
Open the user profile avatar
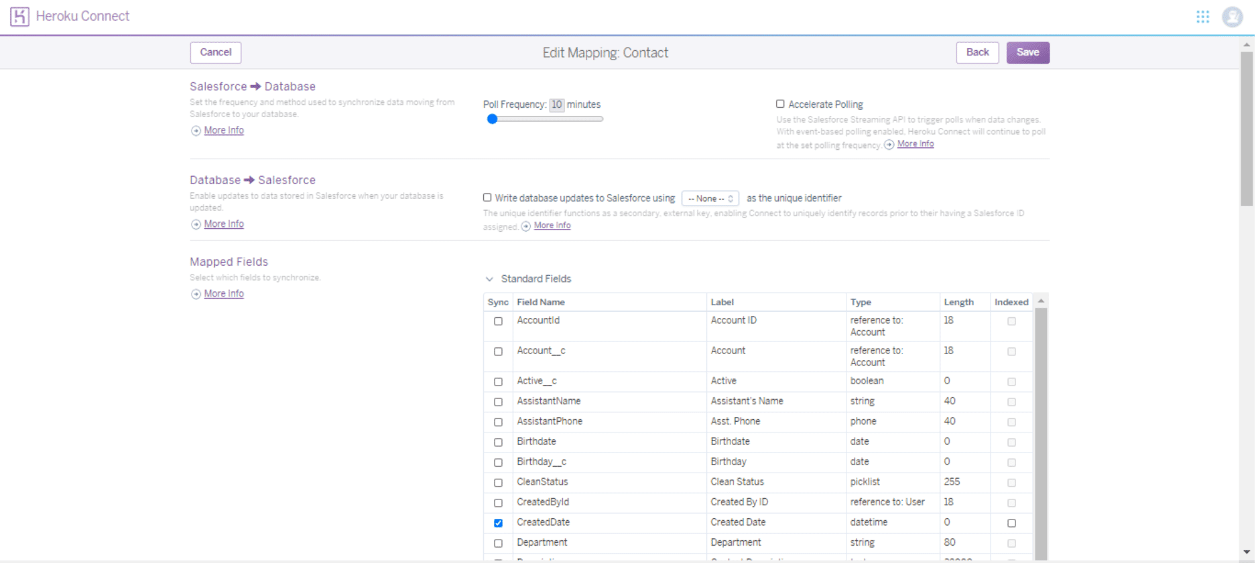(1233, 17)
